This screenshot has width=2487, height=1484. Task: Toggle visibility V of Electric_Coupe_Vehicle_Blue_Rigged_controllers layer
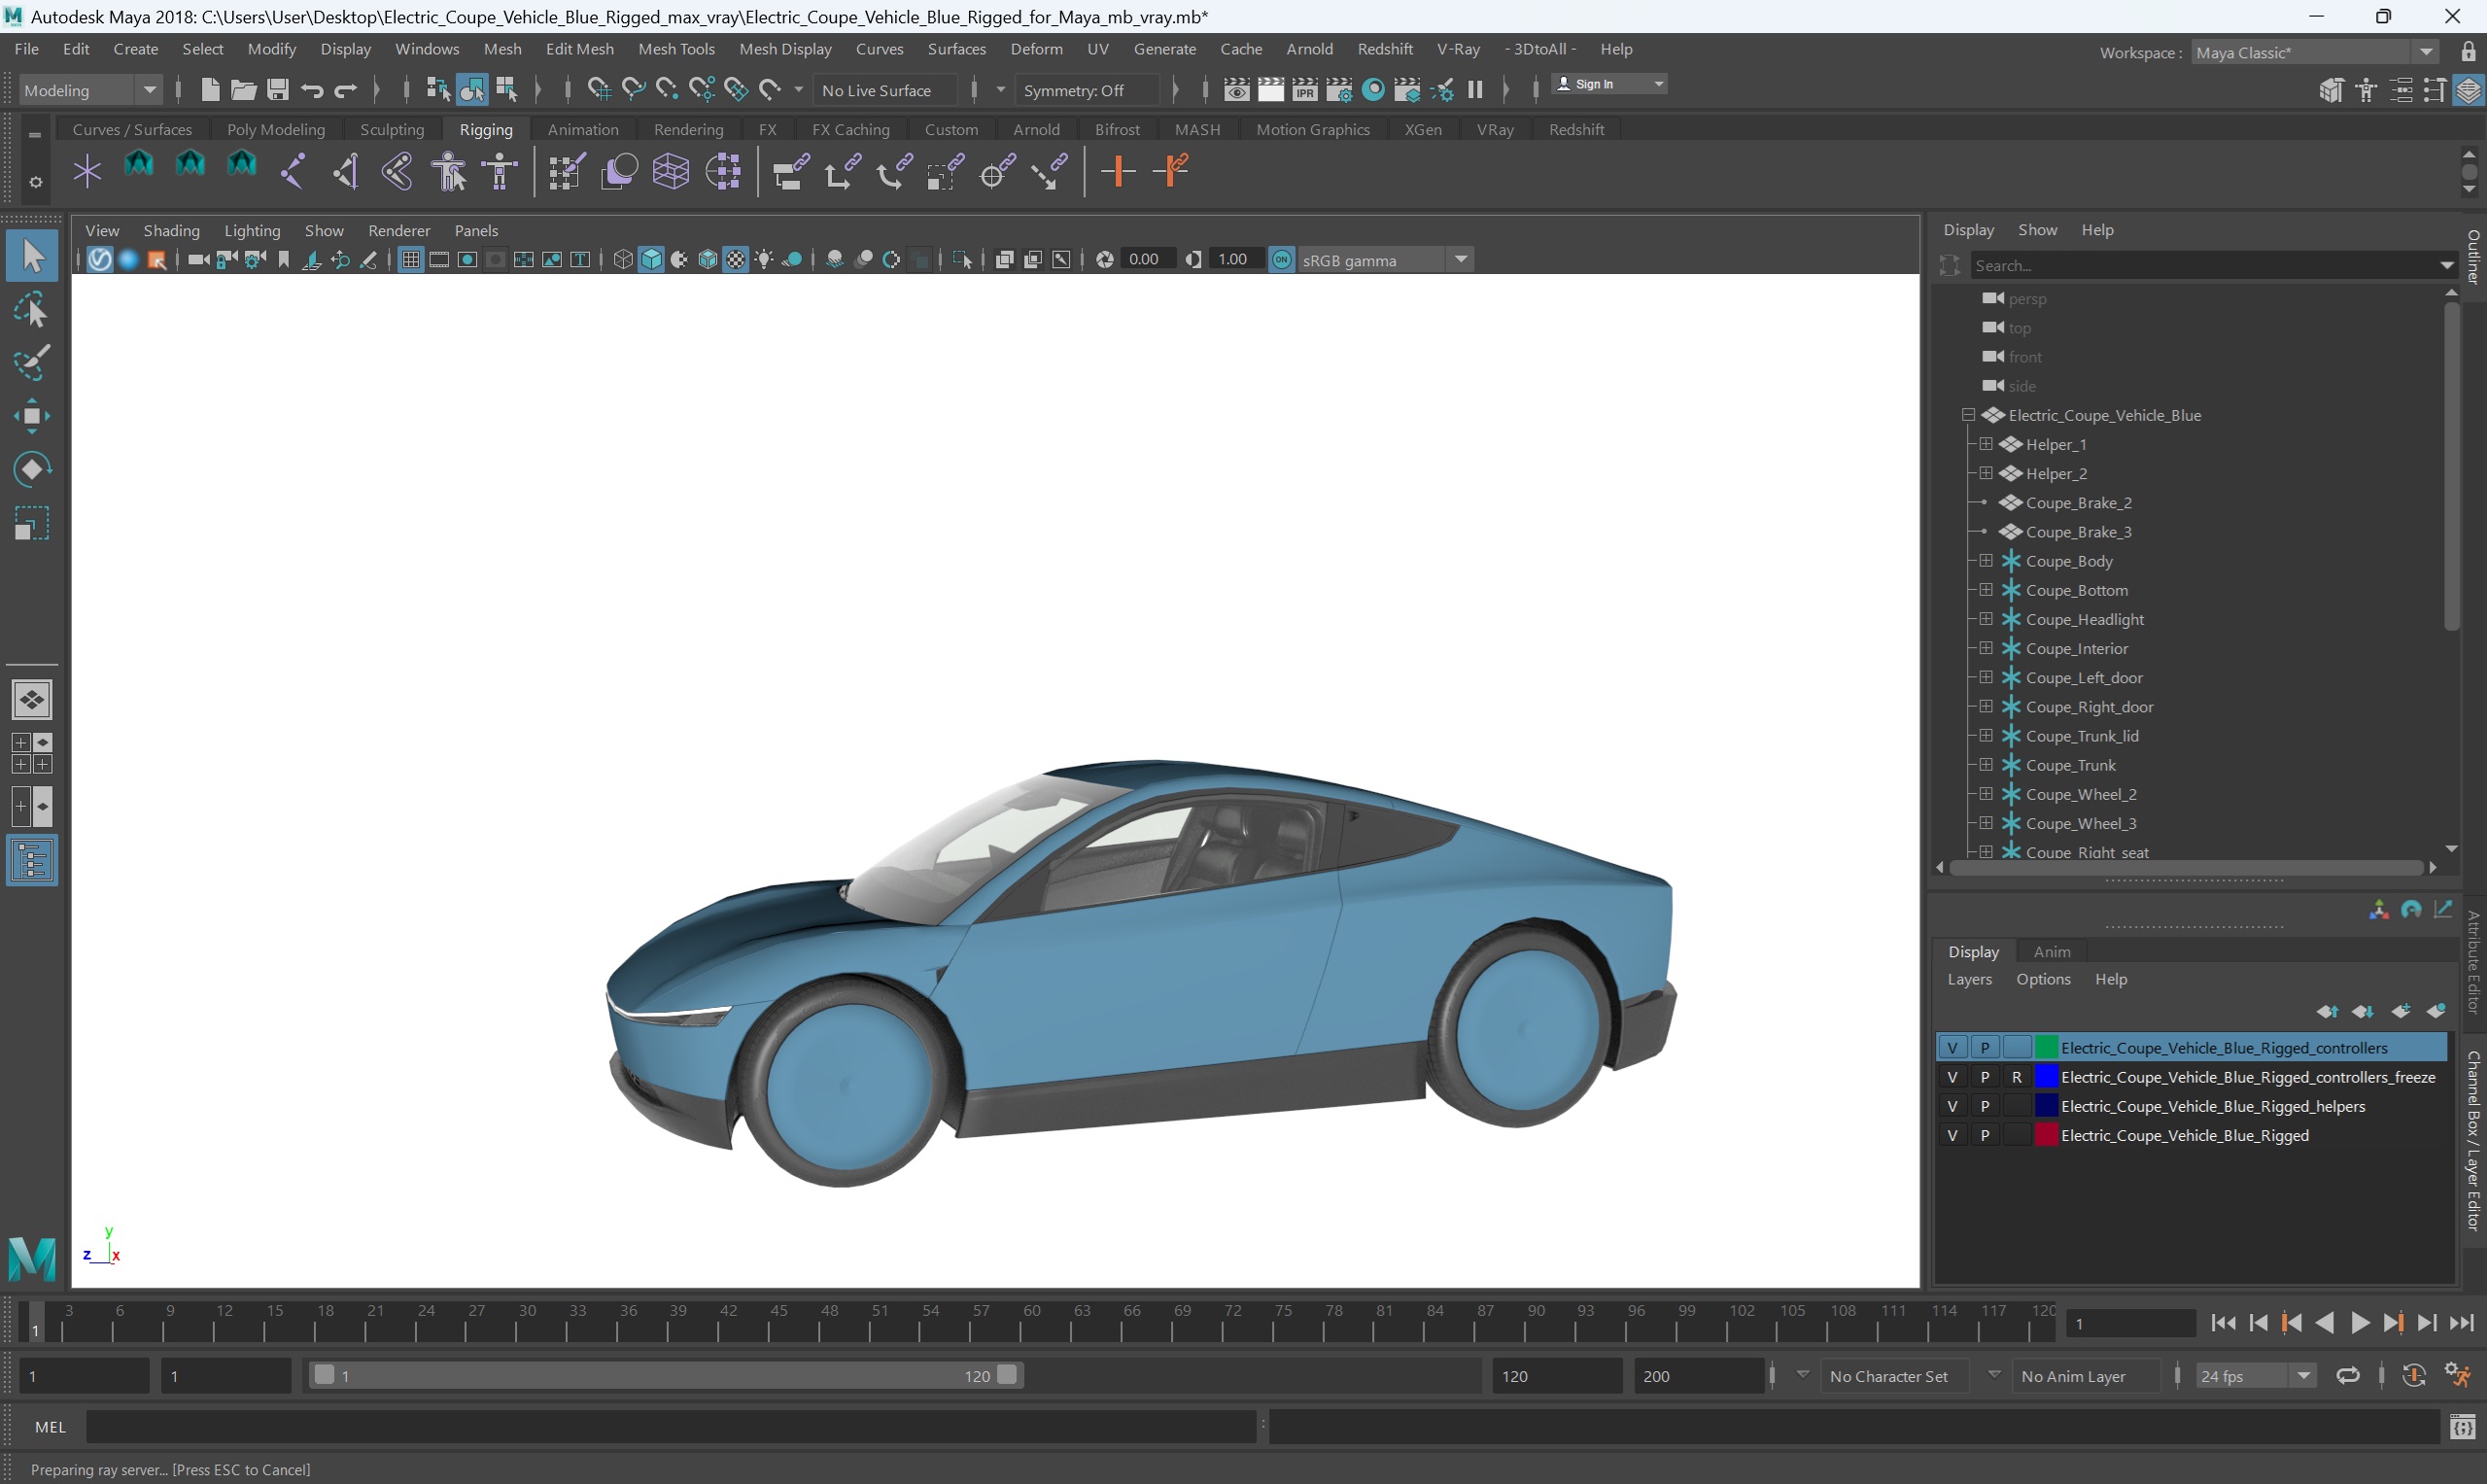(x=1952, y=1048)
